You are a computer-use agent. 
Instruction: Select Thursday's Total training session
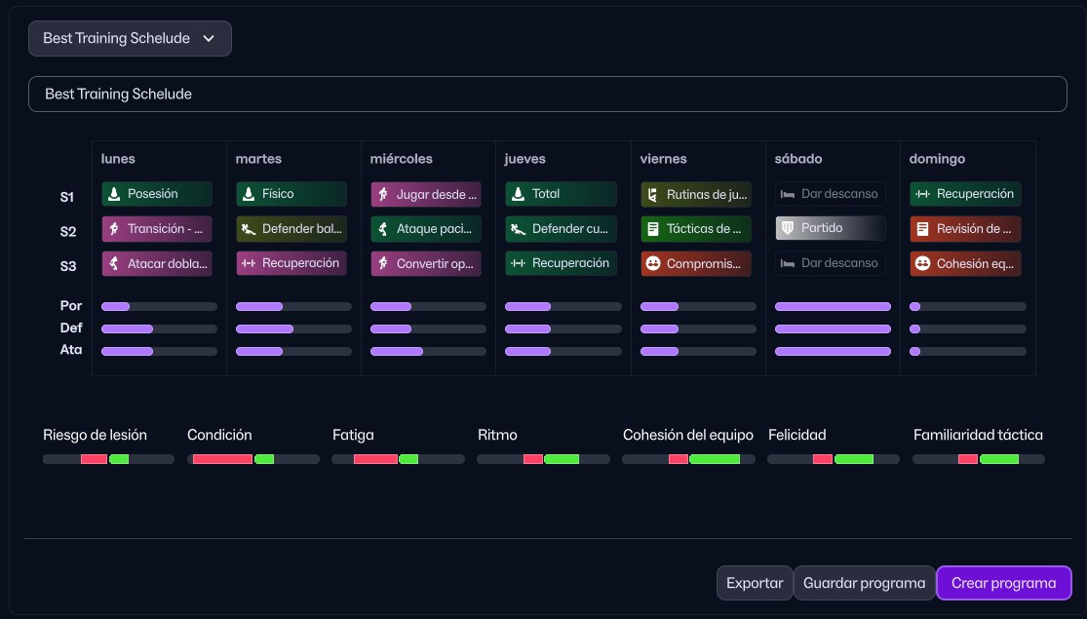(x=561, y=194)
